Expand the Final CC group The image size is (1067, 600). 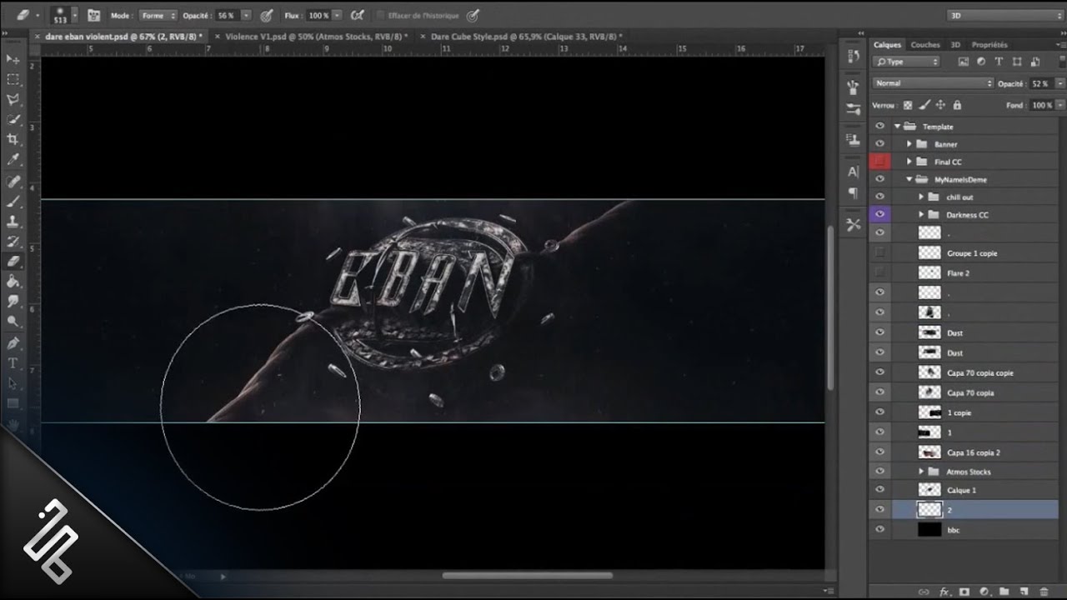(909, 162)
